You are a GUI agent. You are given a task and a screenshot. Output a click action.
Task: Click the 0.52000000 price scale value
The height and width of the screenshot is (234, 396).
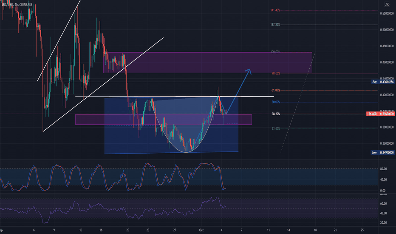(x=387, y=14)
